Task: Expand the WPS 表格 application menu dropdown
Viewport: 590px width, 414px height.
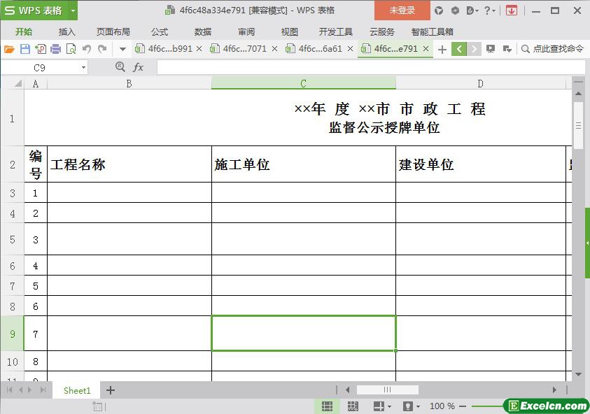Action: 72,10
